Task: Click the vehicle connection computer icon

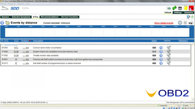Action: pyautogui.click(x=188, y=17)
